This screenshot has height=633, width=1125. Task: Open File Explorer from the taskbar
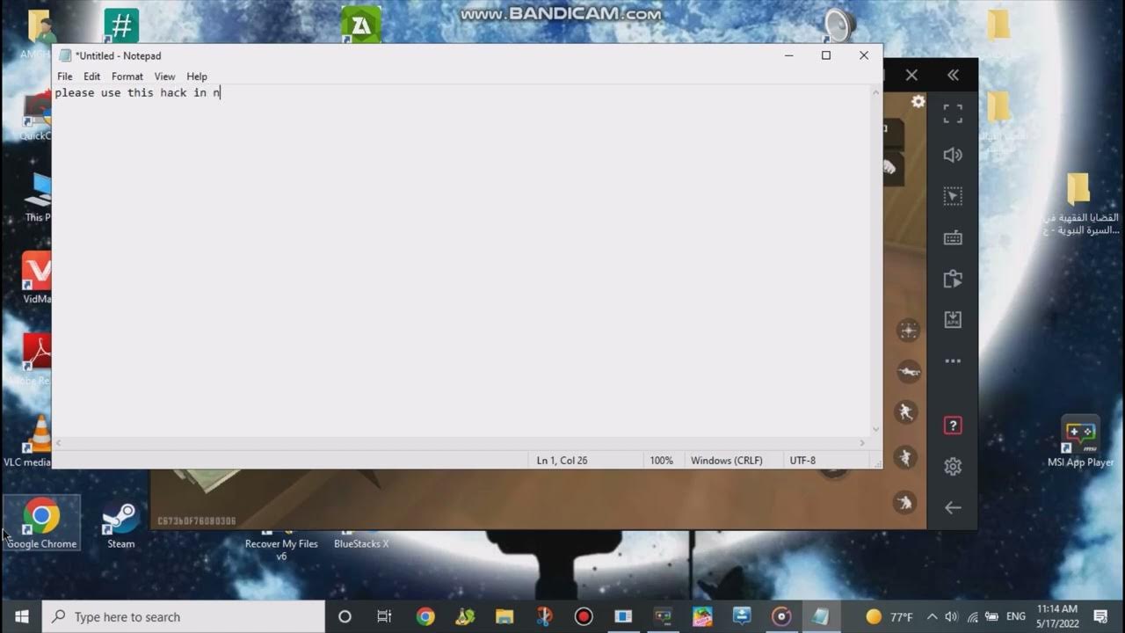[x=504, y=616]
